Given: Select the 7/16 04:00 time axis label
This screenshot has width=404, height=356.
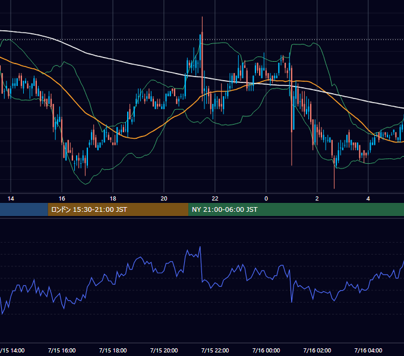Looking at the screenshot, I should click(368, 350).
